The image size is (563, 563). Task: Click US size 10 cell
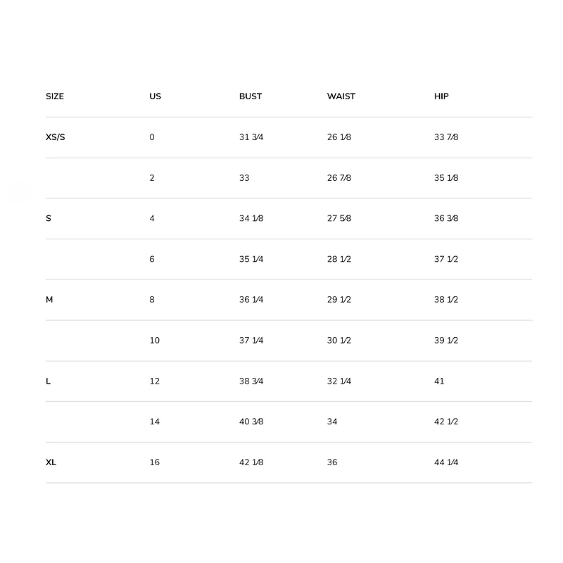pos(155,341)
